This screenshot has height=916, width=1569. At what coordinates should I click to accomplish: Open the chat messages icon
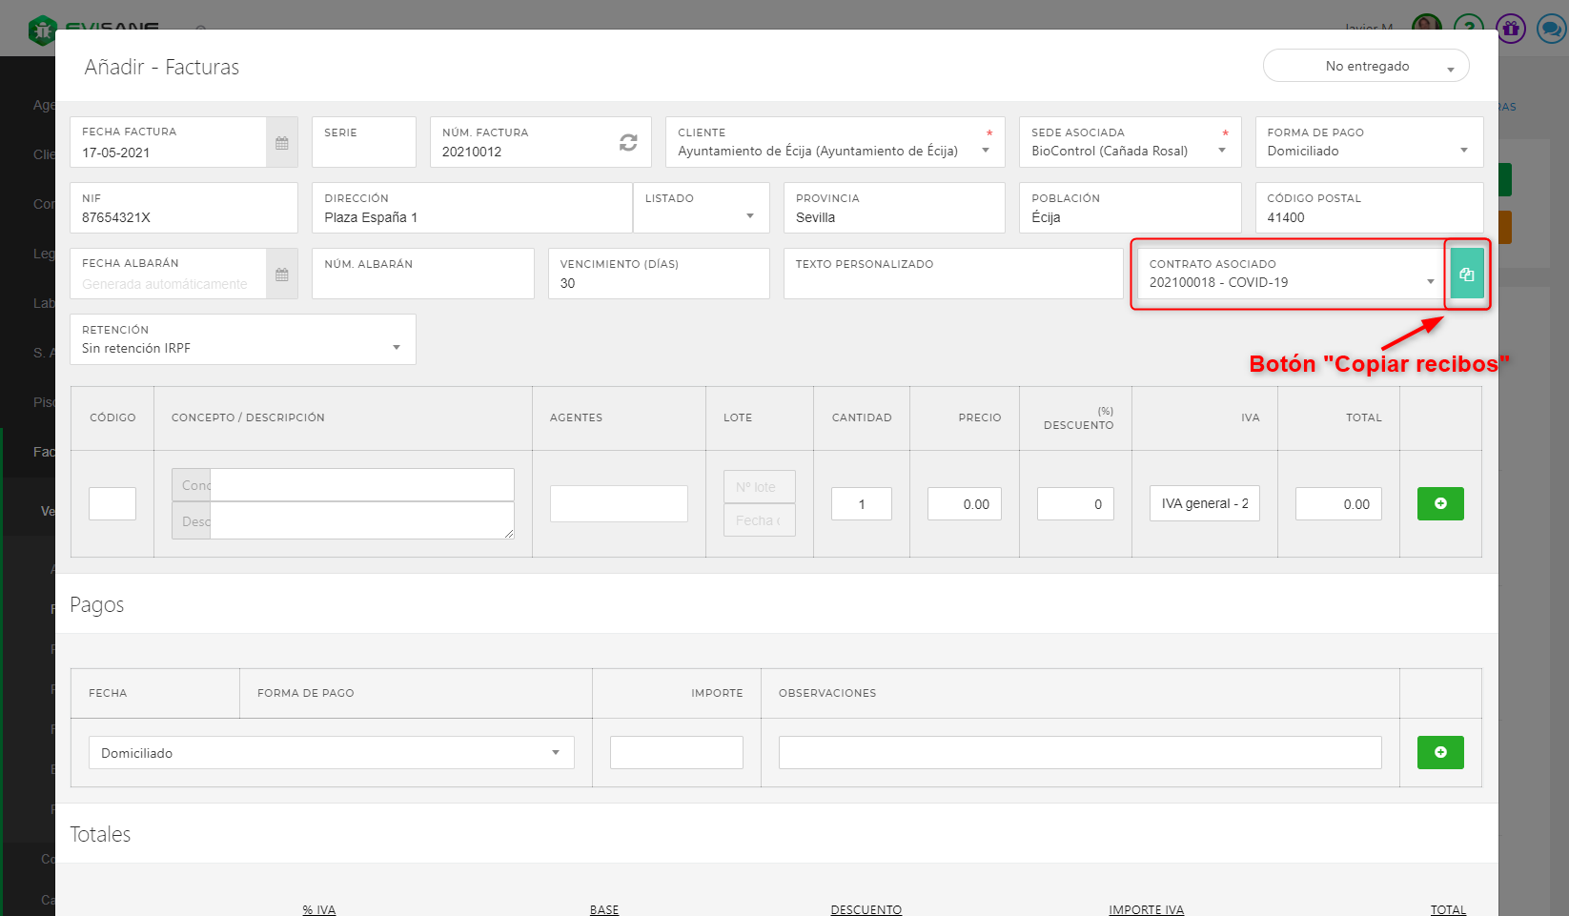[1551, 30]
